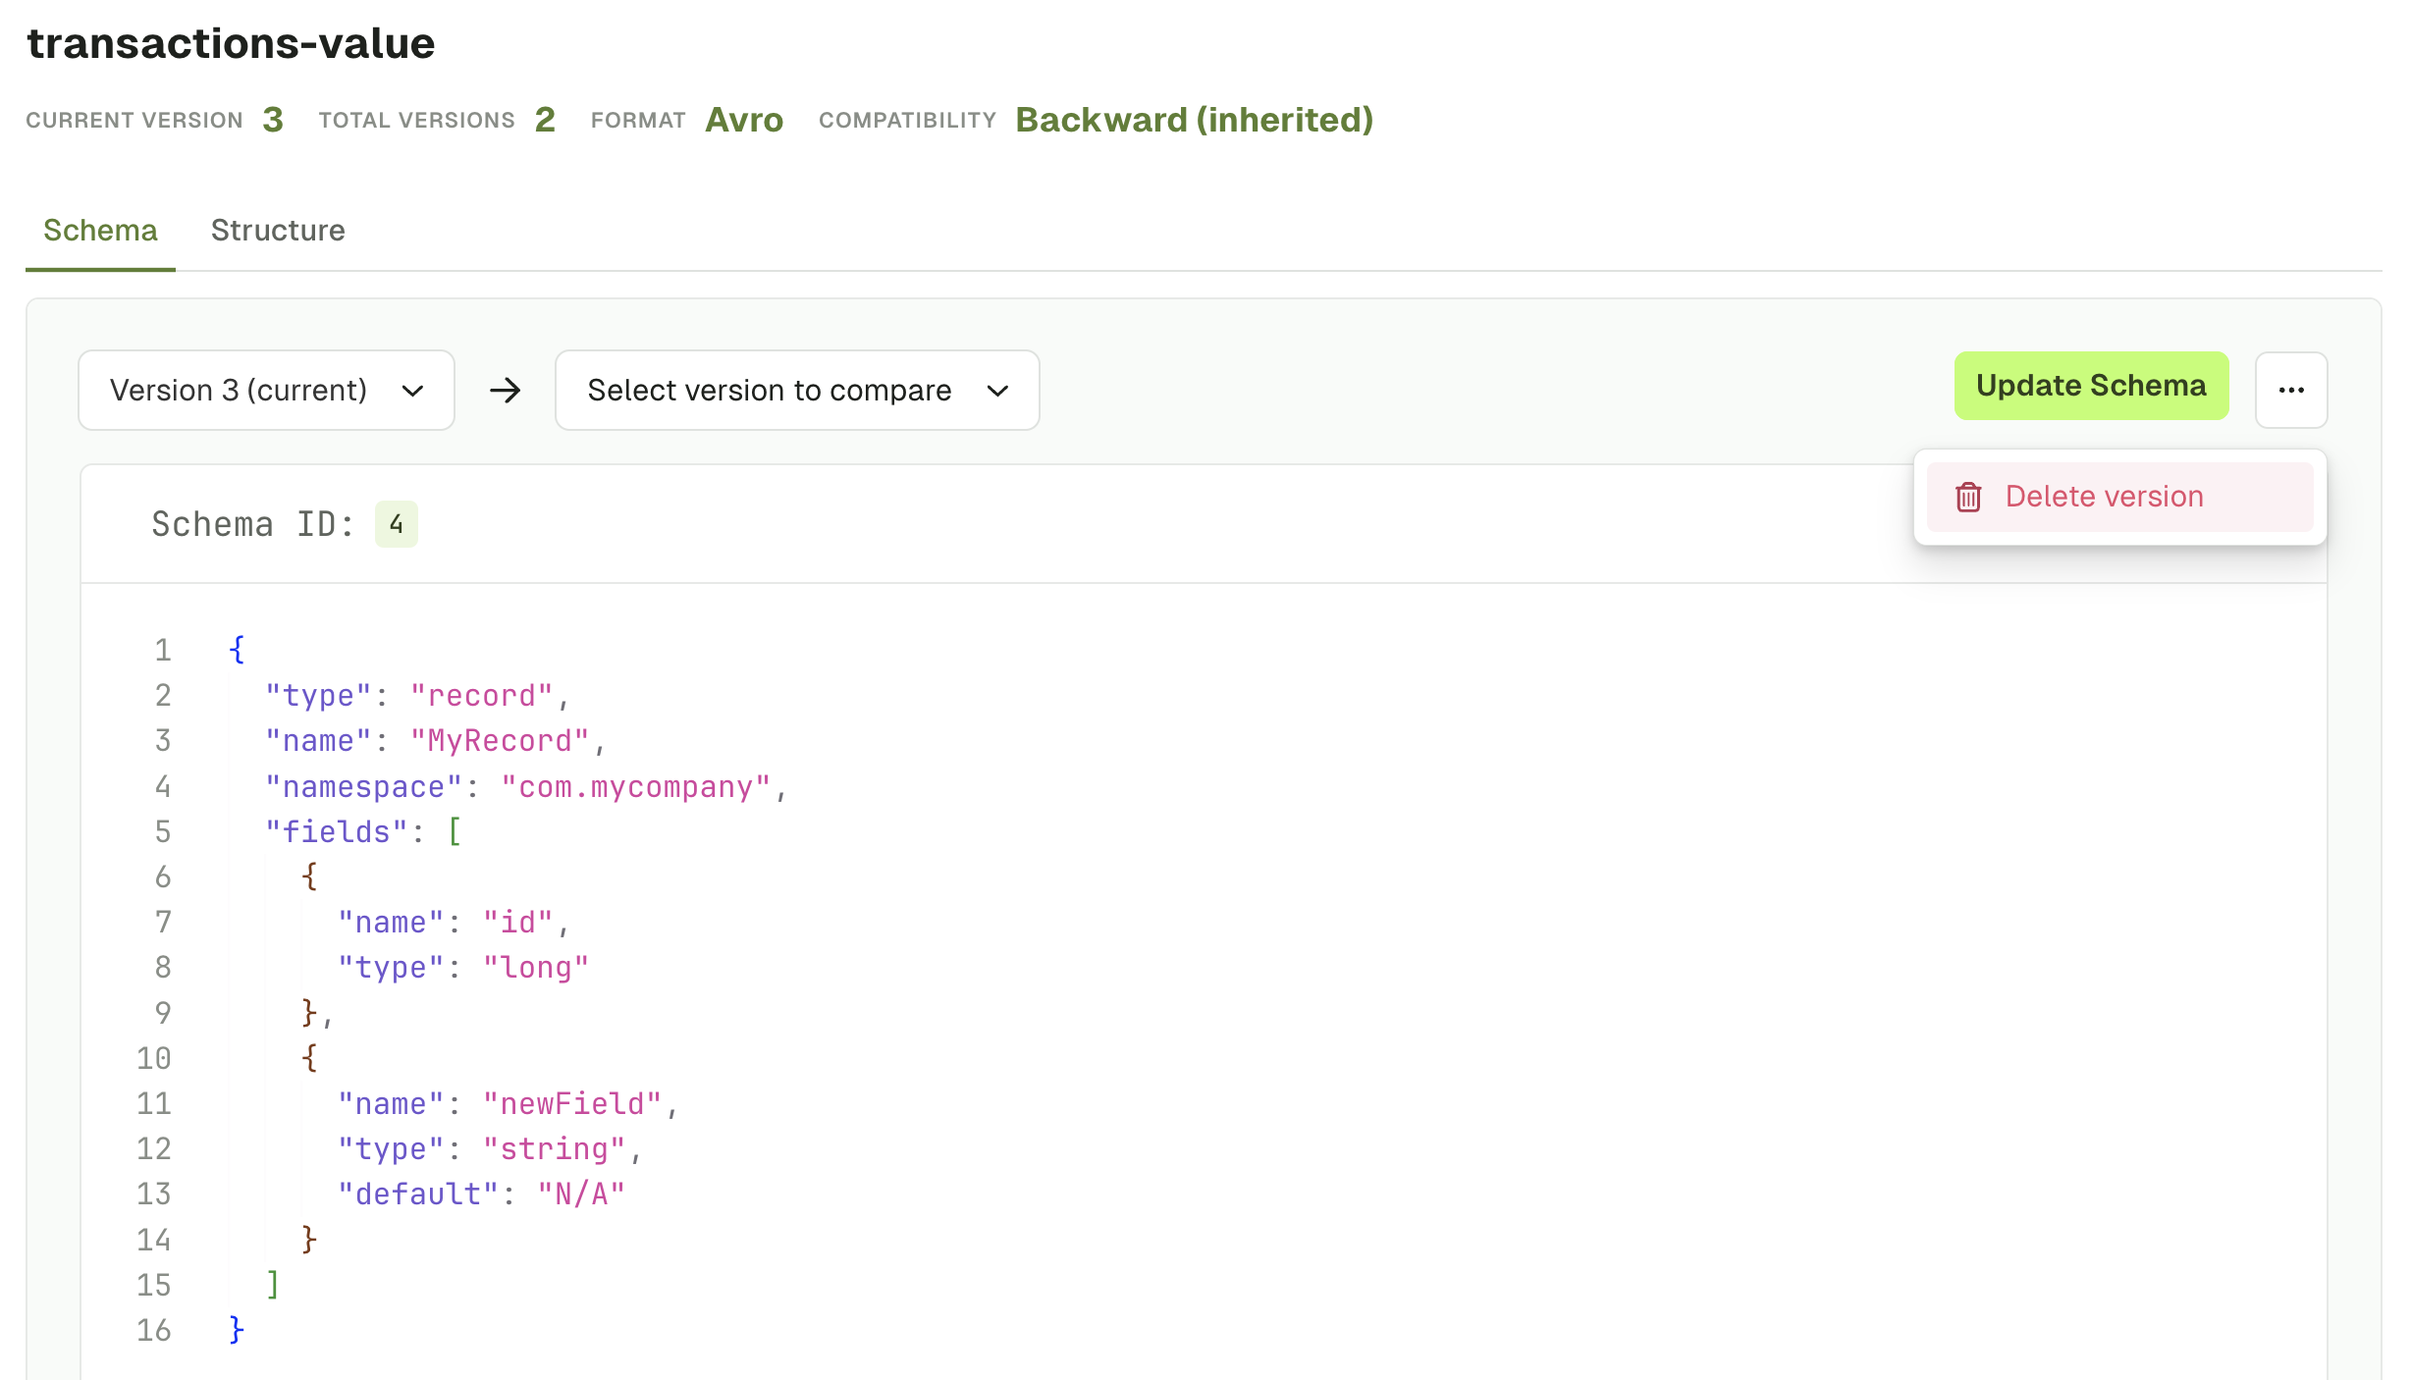Click the Avro format value

(x=744, y=120)
